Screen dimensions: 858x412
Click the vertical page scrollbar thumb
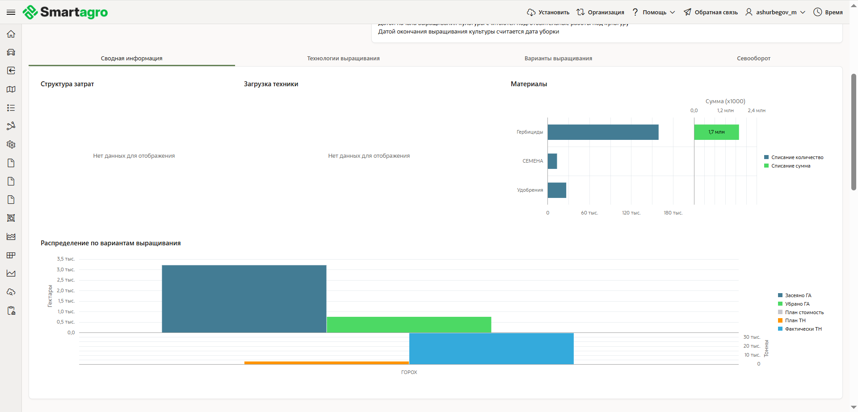coord(854,132)
